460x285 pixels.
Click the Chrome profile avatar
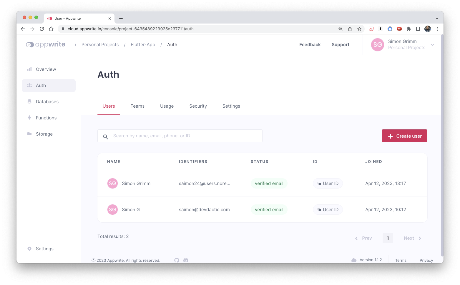428,29
